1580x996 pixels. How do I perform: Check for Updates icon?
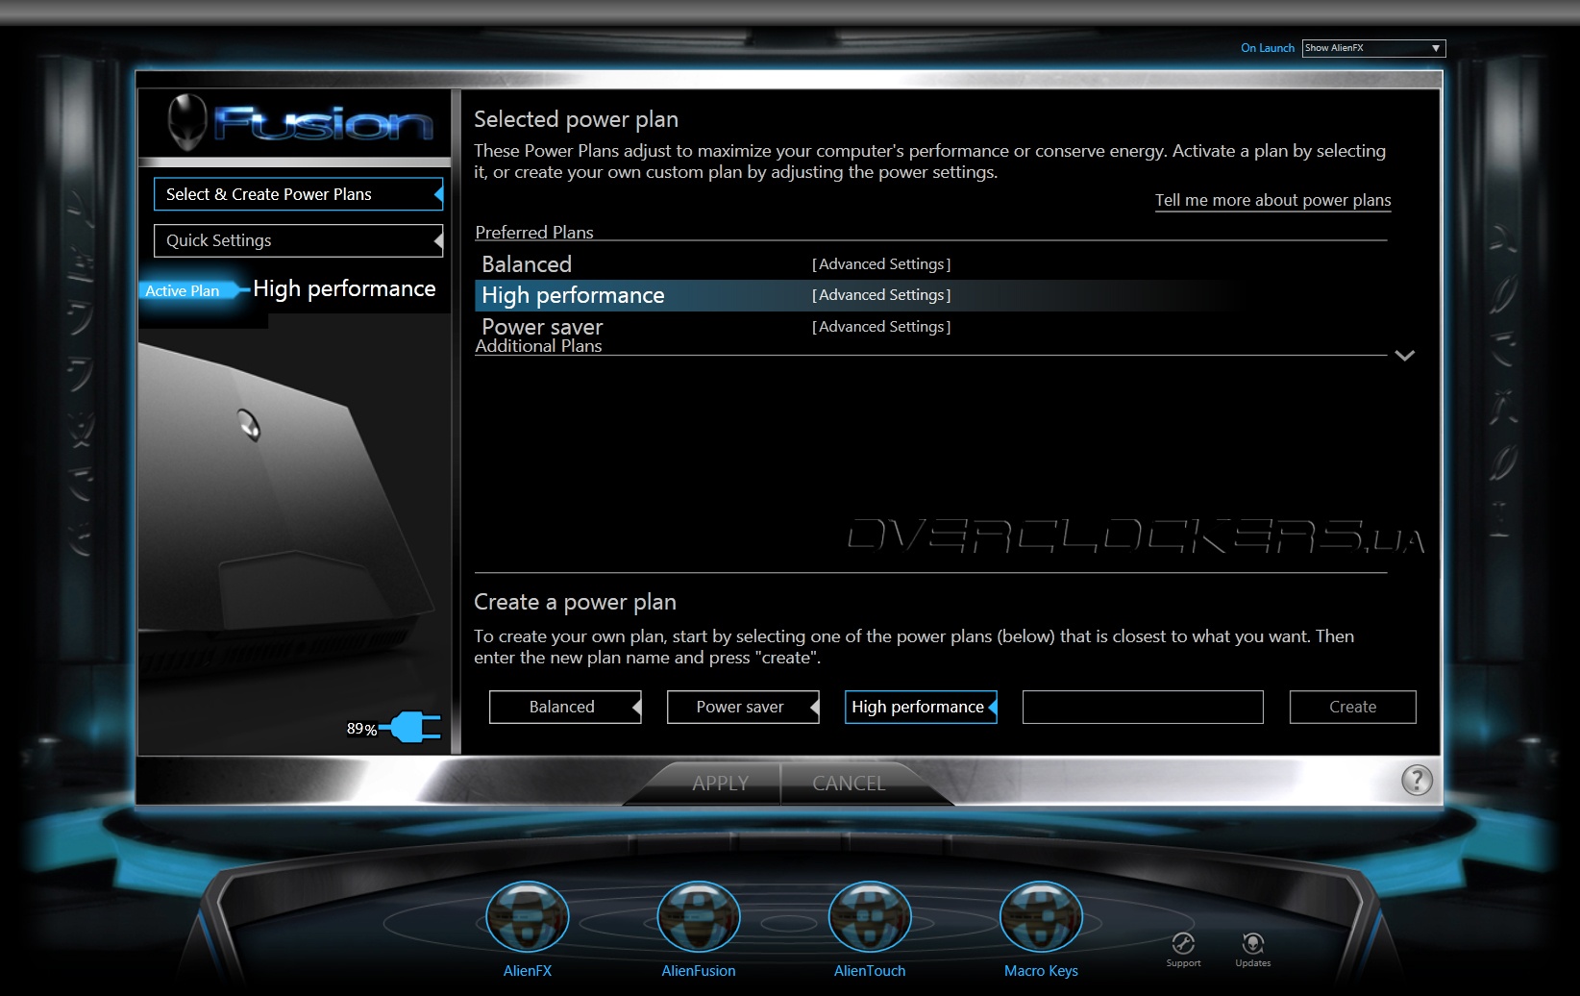click(1252, 943)
